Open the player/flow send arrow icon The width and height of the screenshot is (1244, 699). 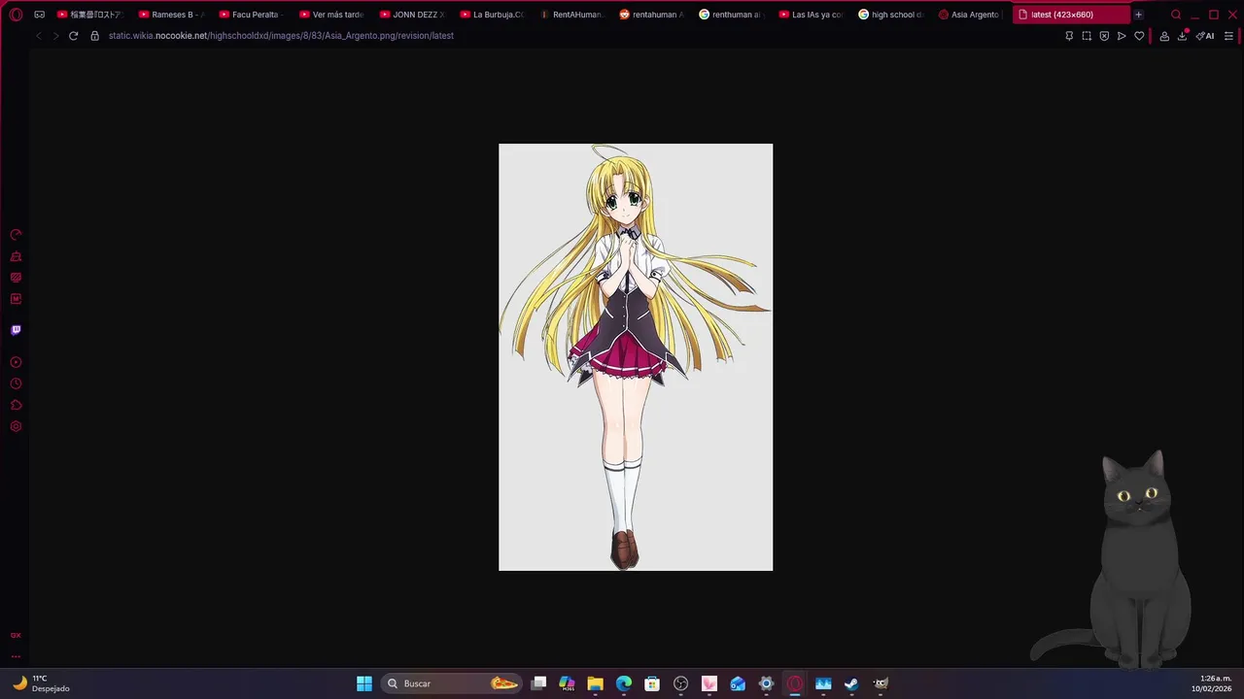1122,36
